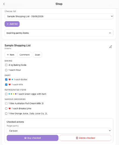The height and width of the screenshot is (145, 119).
Task: Click the red heart icon beside Butter
Action: [9, 79]
